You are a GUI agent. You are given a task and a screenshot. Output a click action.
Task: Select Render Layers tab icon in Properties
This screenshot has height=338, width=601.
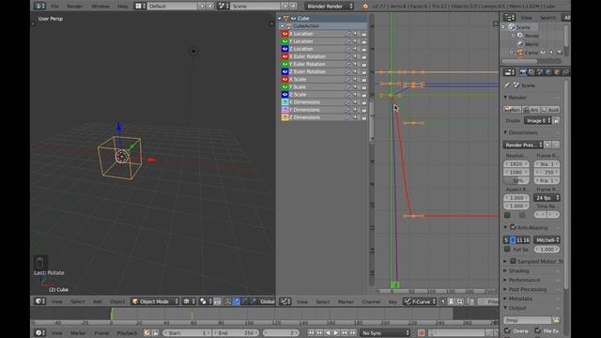click(x=532, y=72)
